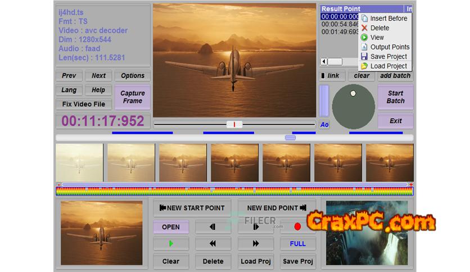Click the red X Delete icon
This screenshot has height=272, width=470.
click(x=364, y=28)
